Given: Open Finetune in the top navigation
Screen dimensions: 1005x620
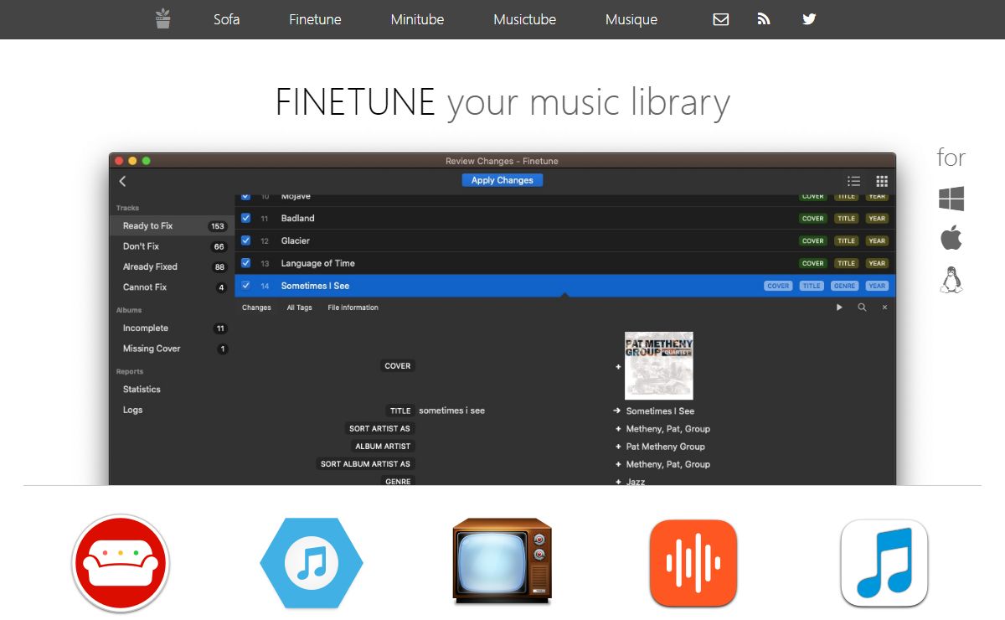Looking at the screenshot, I should [x=315, y=19].
